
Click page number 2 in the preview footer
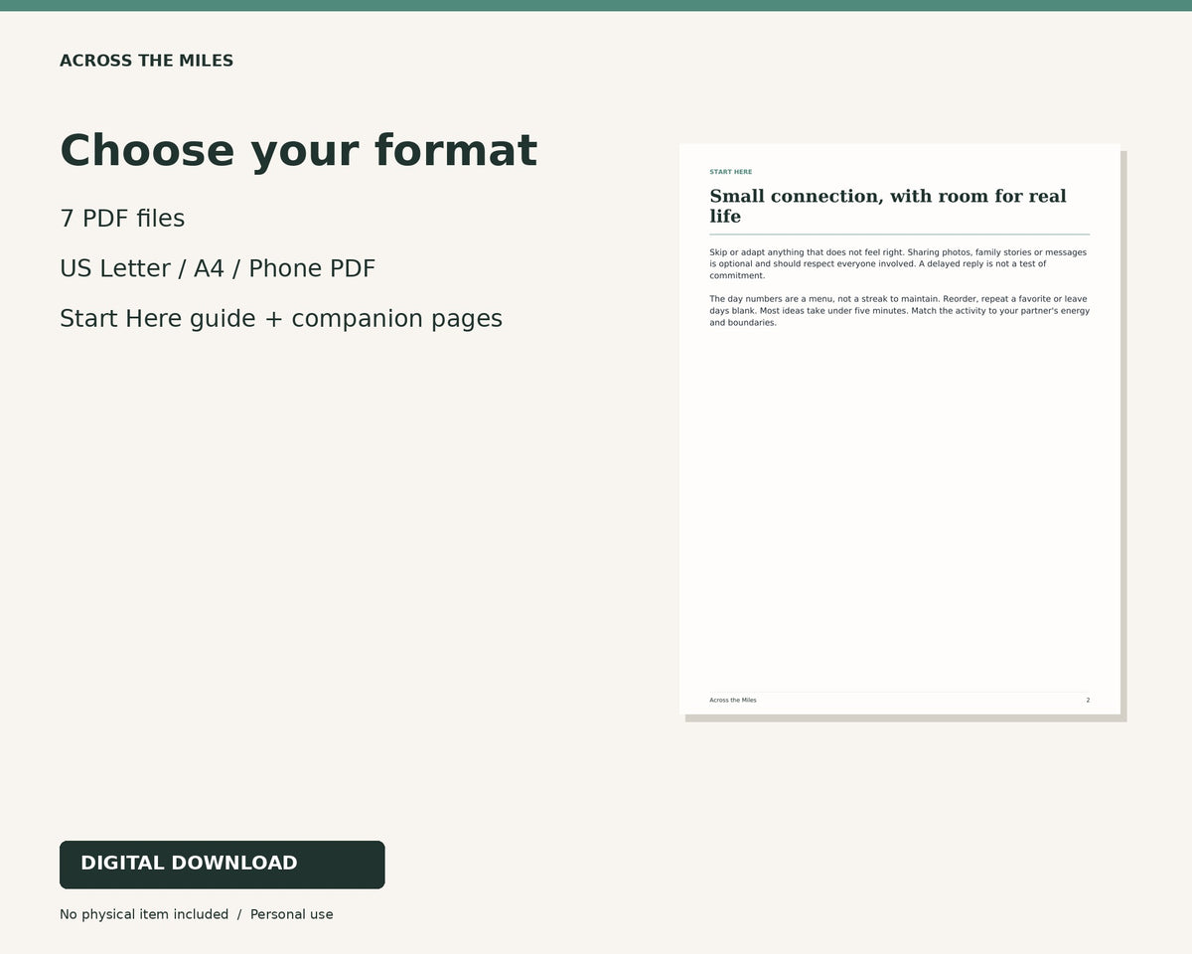1088,701
